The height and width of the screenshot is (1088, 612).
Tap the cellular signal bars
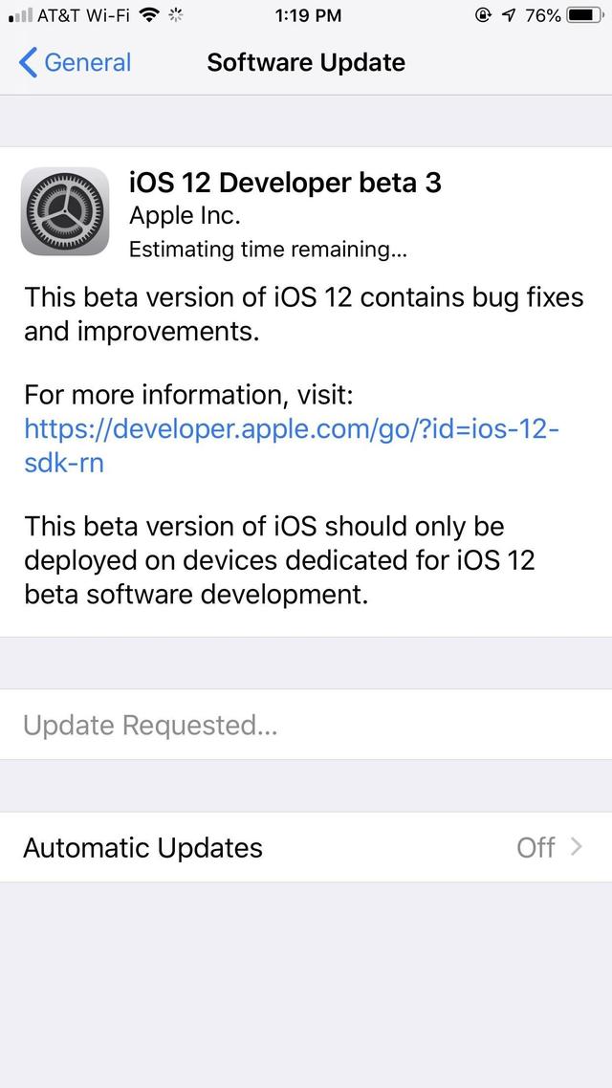[20, 16]
